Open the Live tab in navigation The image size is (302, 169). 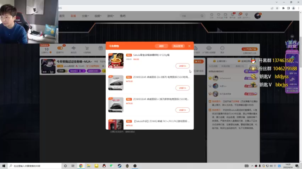(73, 16)
